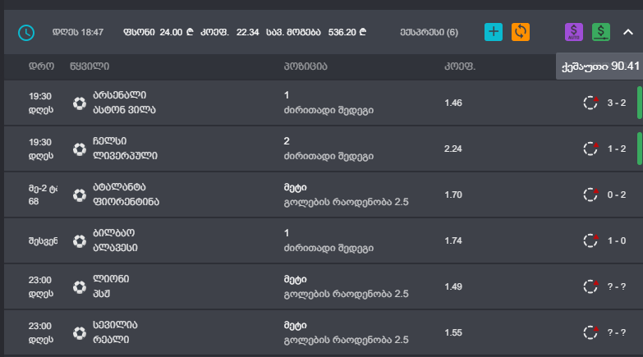643x357 pixels.
Task: Click the total odds value 22.34
Action: click(248, 32)
